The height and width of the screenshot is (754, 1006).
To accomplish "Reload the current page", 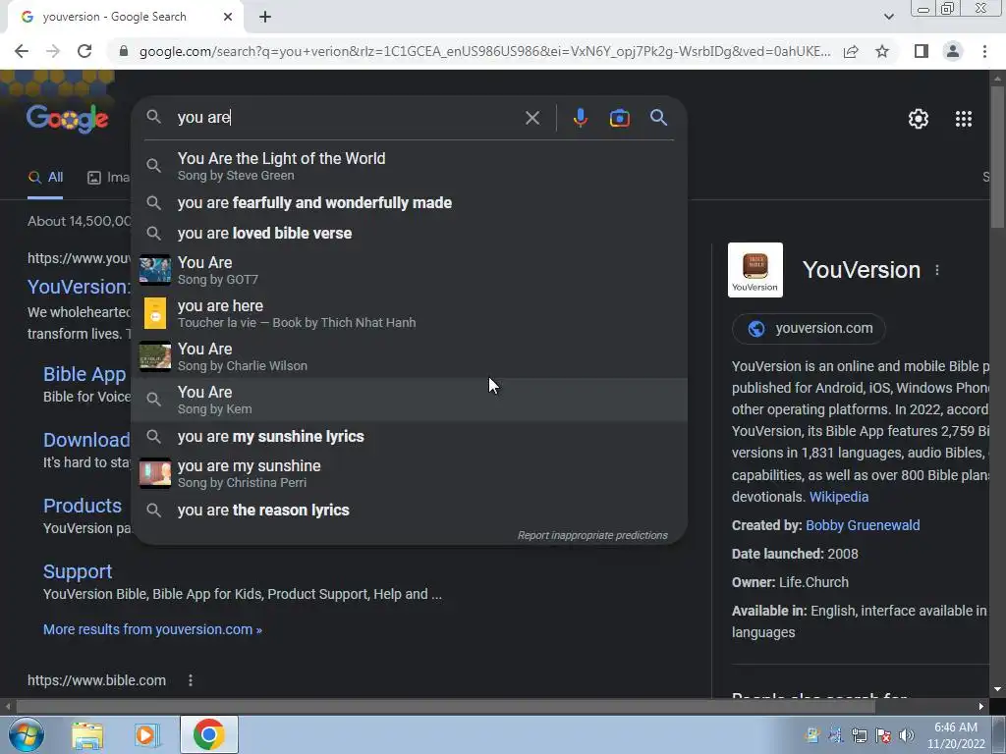I will point(84,51).
